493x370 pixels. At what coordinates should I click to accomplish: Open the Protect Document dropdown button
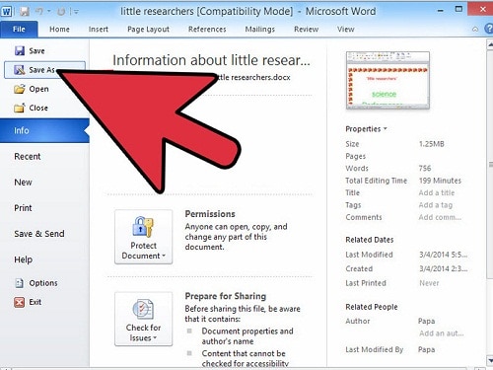click(143, 237)
